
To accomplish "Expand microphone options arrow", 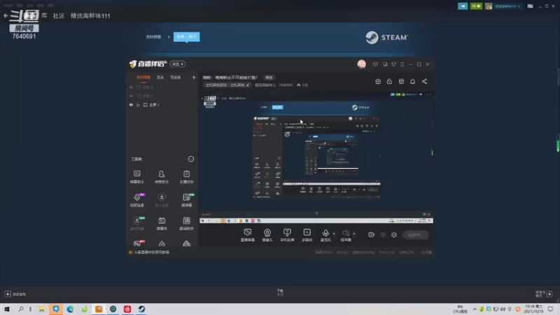I will click(334, 234).
